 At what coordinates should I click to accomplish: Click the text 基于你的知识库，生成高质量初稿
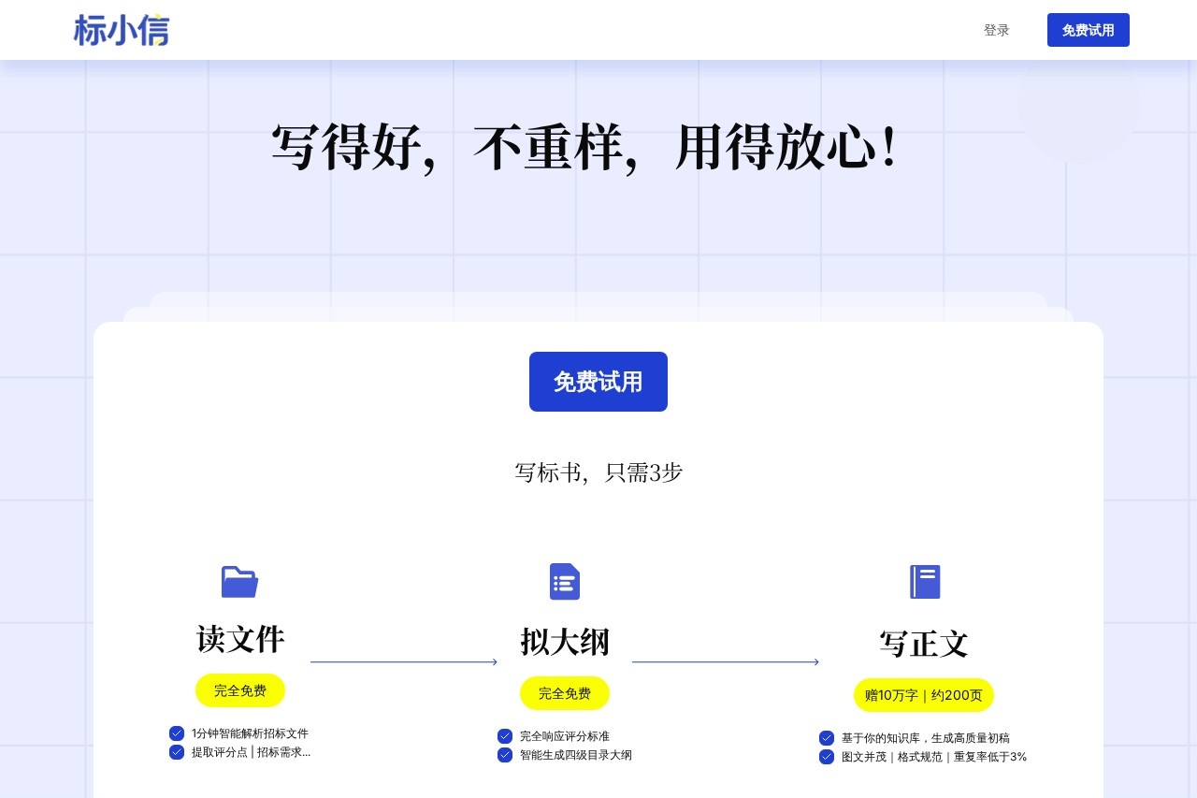point(926,738)
